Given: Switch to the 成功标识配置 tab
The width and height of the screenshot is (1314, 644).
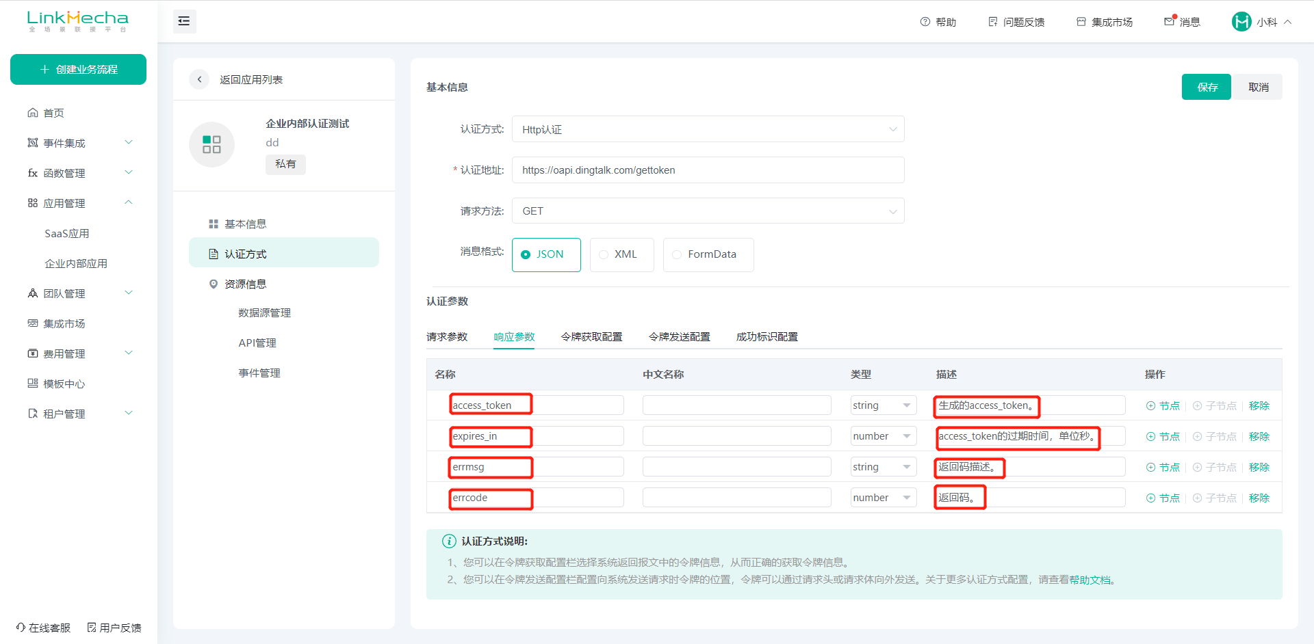Looking at the screenshot, I should (x=767, y=337).
